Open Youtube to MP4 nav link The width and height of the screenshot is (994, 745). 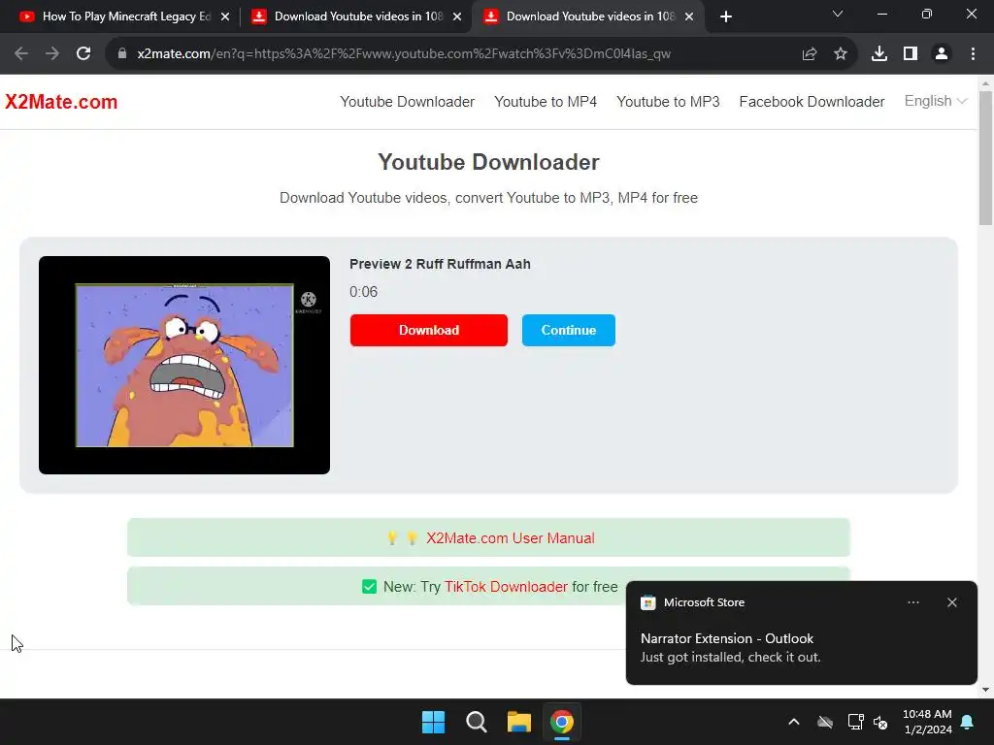tap(546, 101)
